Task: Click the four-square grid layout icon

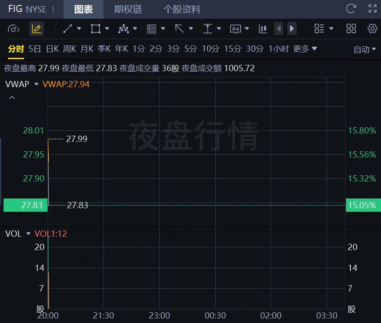Action: click(x=351, y=29)
